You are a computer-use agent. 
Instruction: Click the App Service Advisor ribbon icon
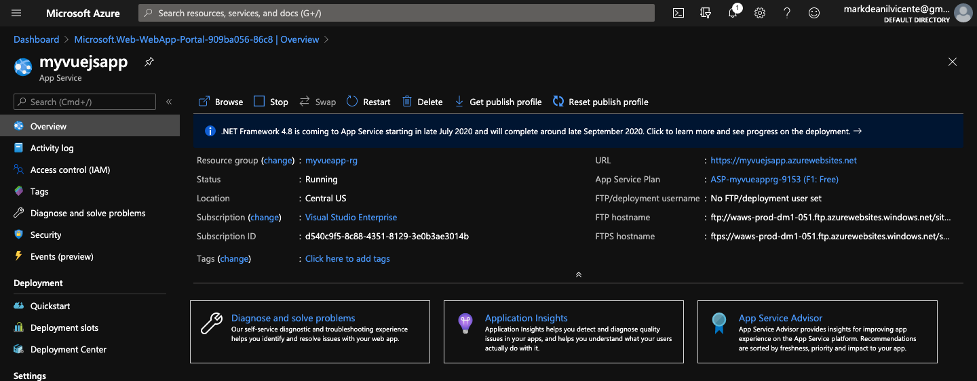pos(719,323)
